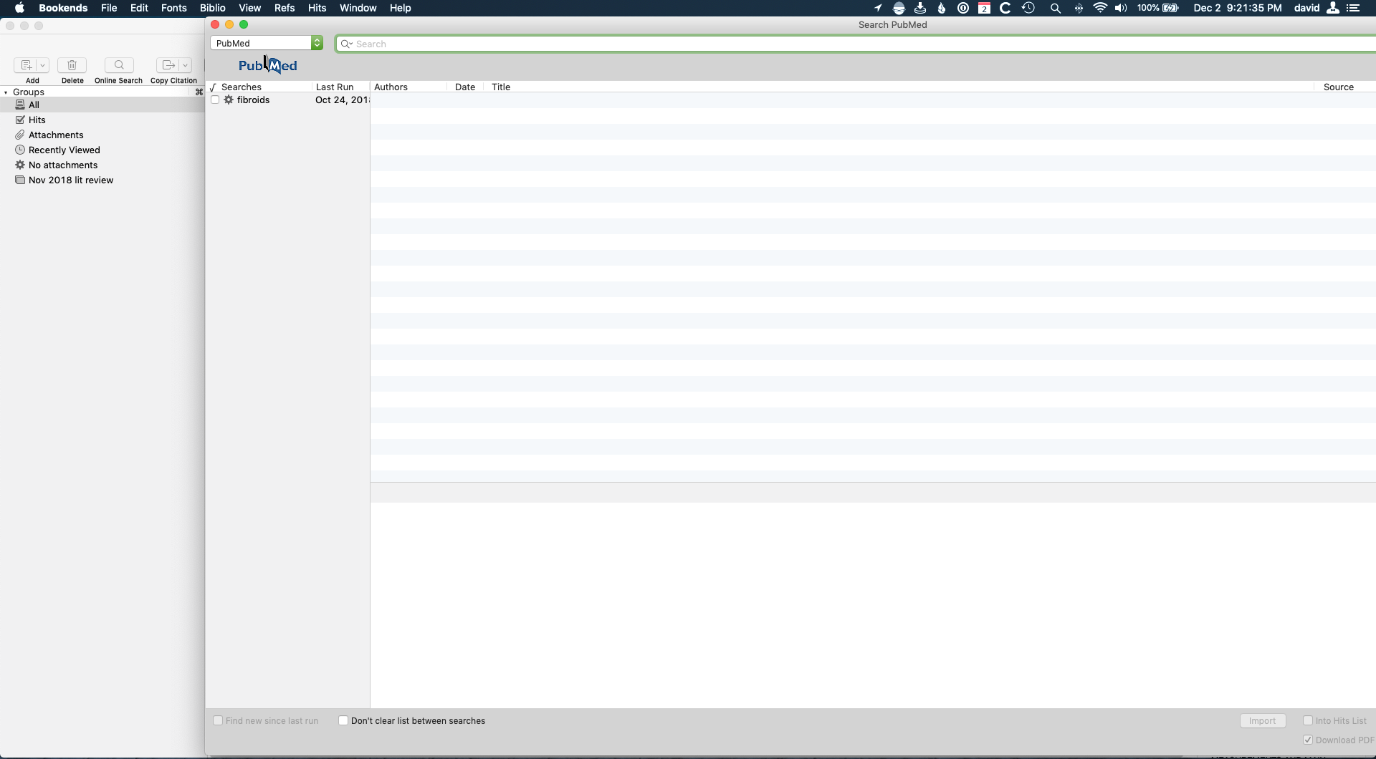The image size is (1376, 759).
Task: Click the Oct 24 last run date cell
Action: pos(342,100)
